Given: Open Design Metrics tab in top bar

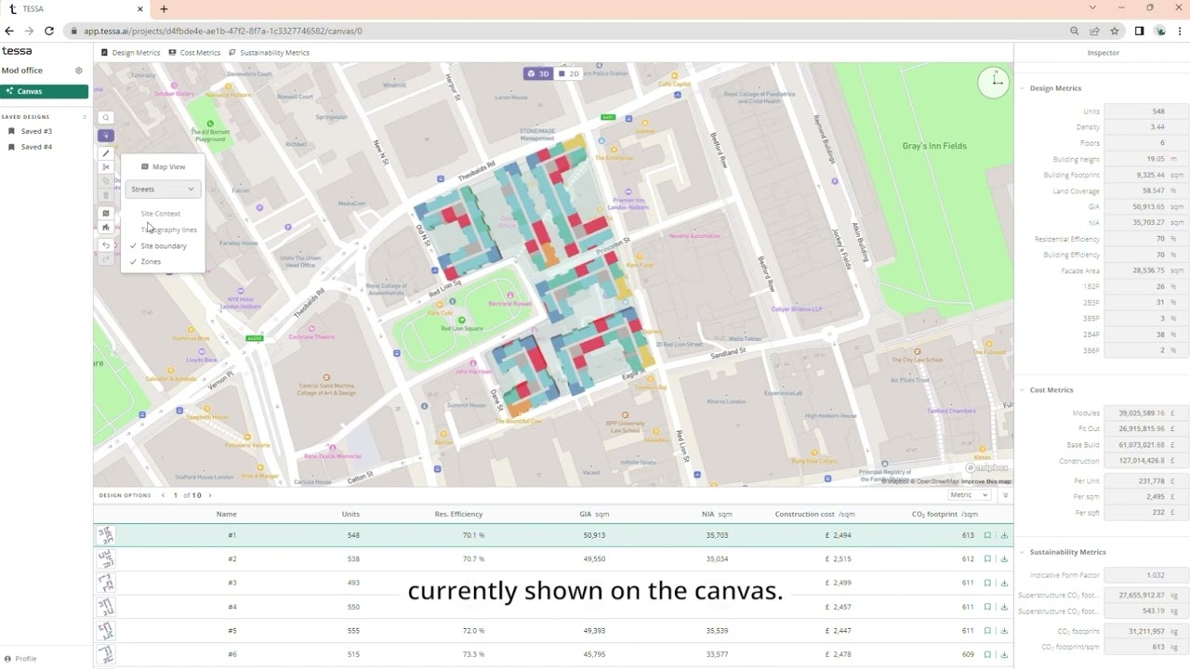Looking at the screenshot, I should (131, 53).
